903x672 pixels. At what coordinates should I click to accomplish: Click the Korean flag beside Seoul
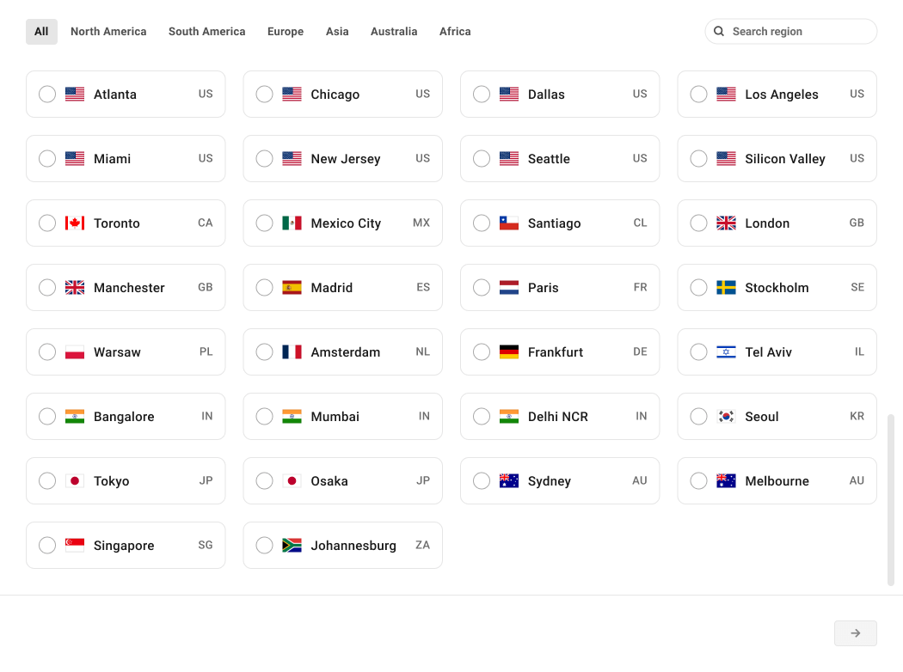725,416
